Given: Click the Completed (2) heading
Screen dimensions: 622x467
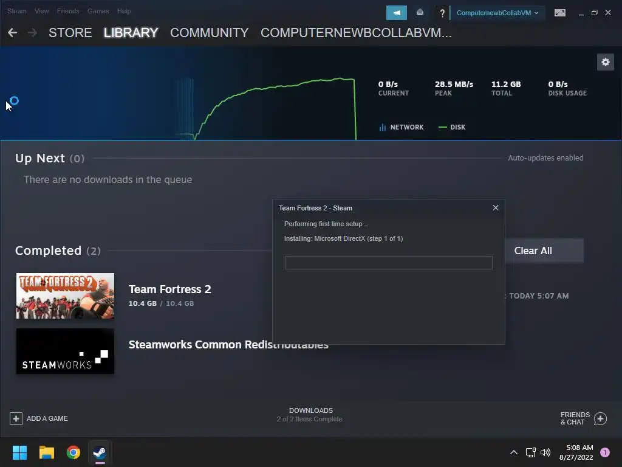Looking at the screenshot, I should 58,251.
